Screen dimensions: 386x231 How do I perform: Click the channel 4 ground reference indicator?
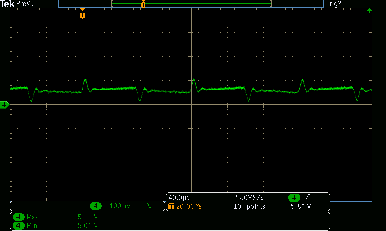point(4,105)
